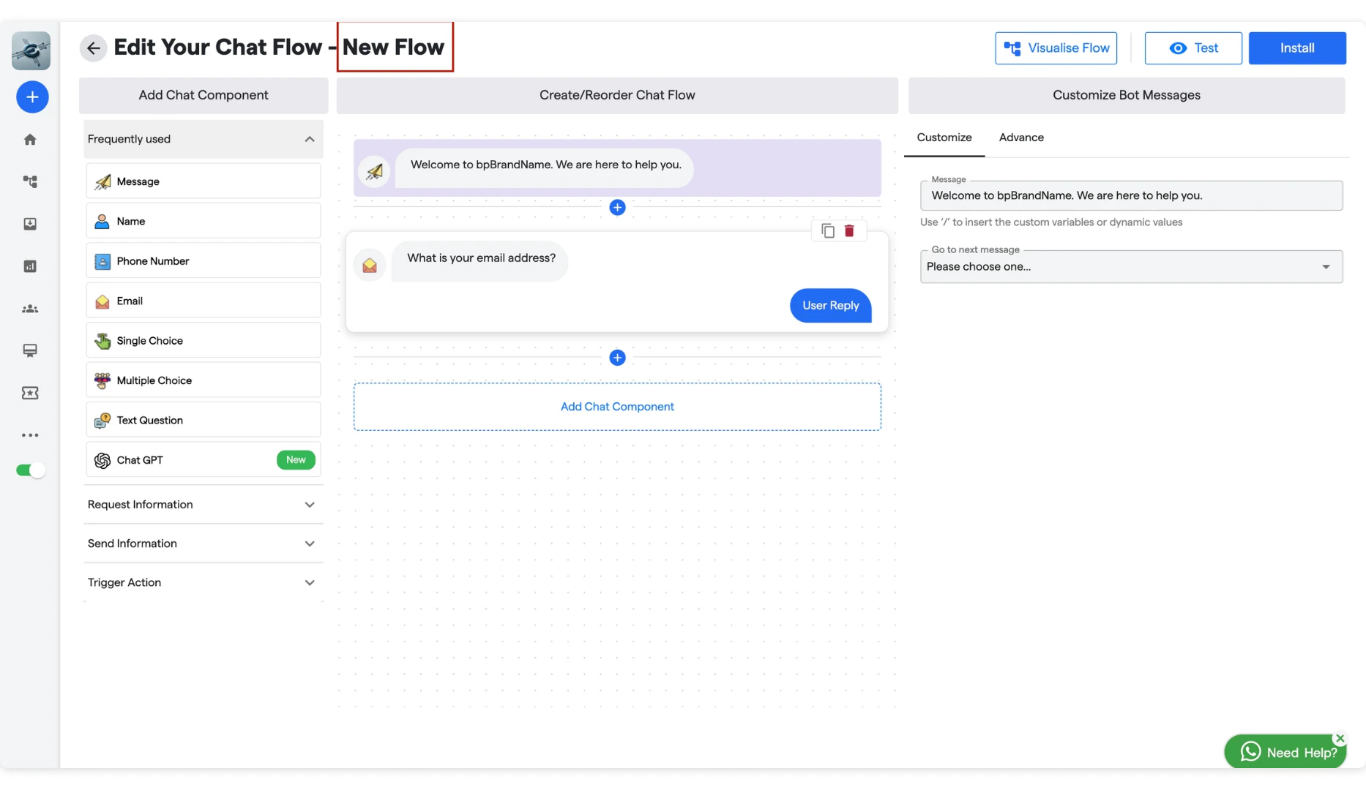Open the inbox download icon in sidebar
Viewport: 1366px width, 790px height.
30,224
